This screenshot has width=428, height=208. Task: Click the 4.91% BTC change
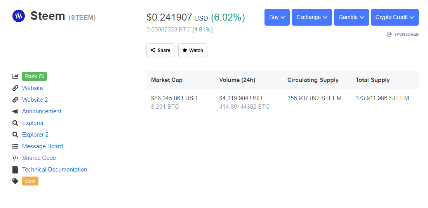point(202,29)
